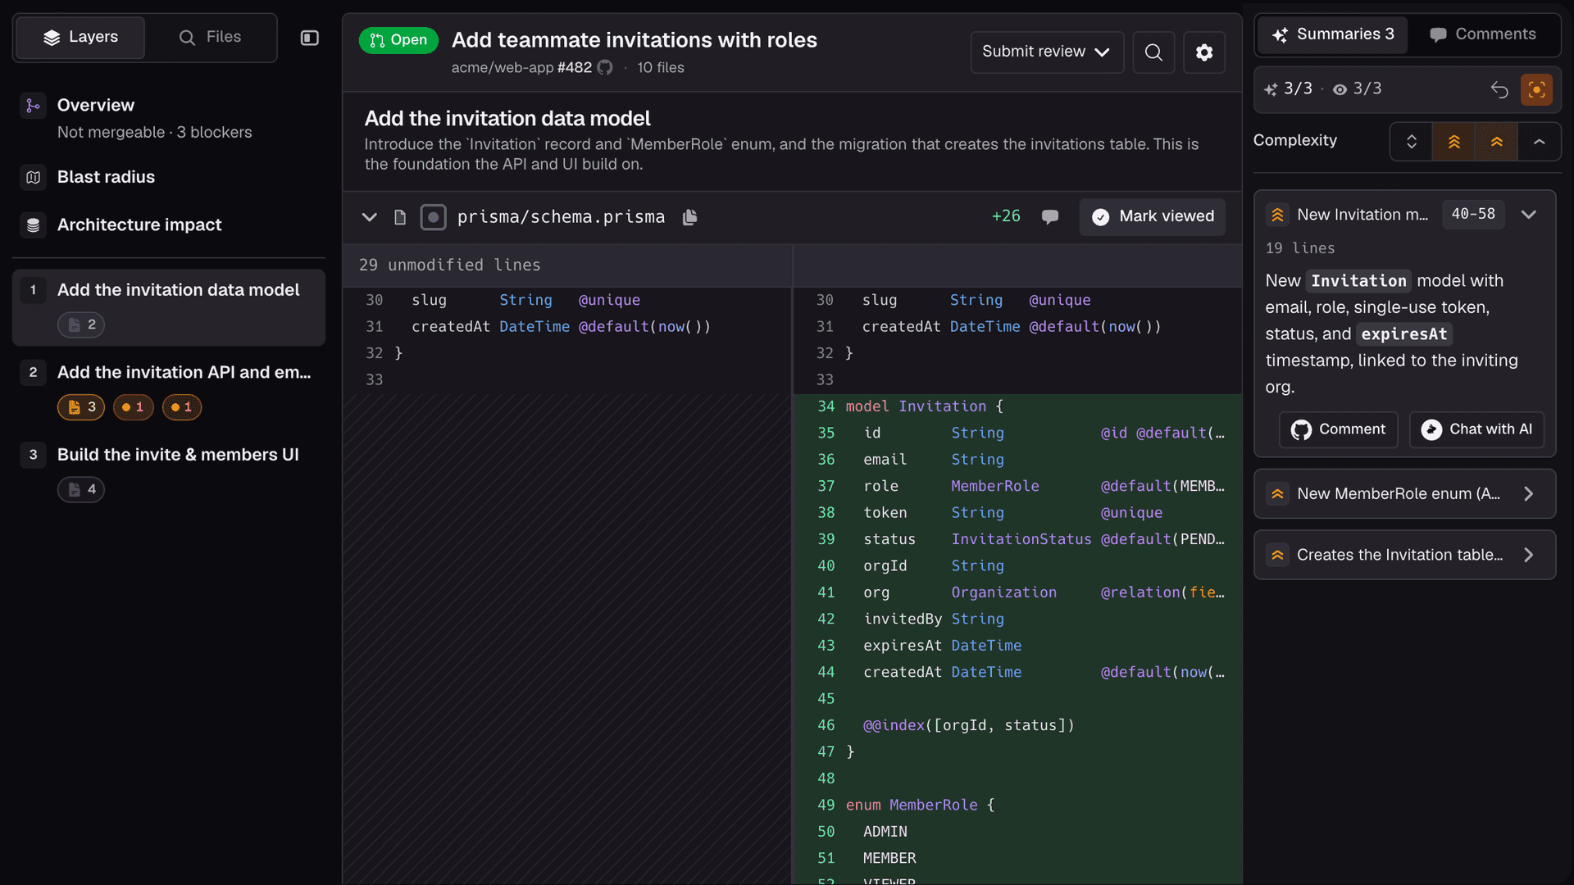The width and height of the screenshot is (1574, 885).
Task: Select the single-chevron low complexity filter
Action: pos(1539,142)
